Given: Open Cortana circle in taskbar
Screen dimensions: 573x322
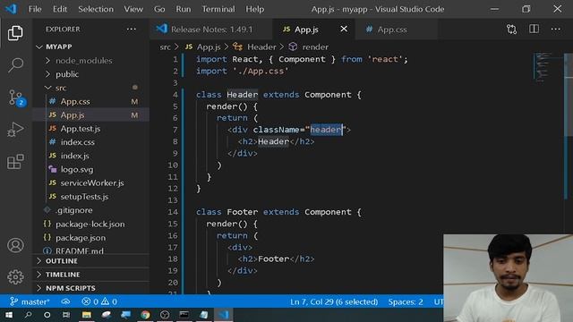Looking at the screenshot, I should click(47, 315).
